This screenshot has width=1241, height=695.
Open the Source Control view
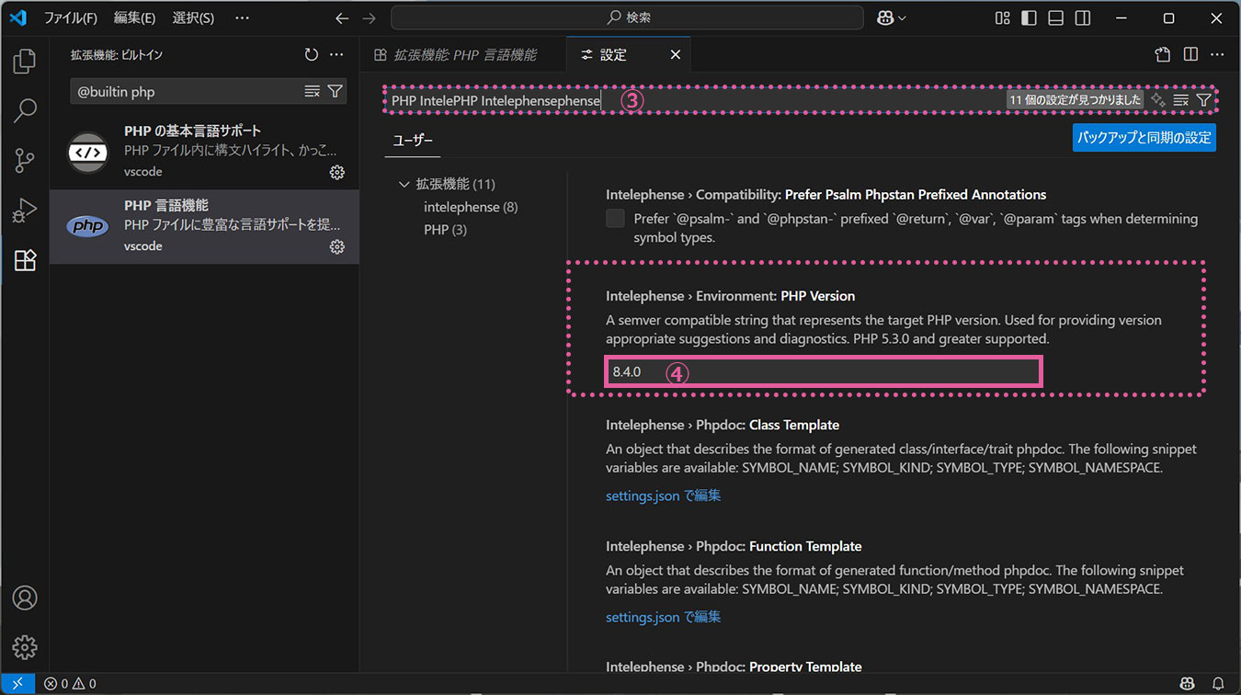tap(25, 161)
